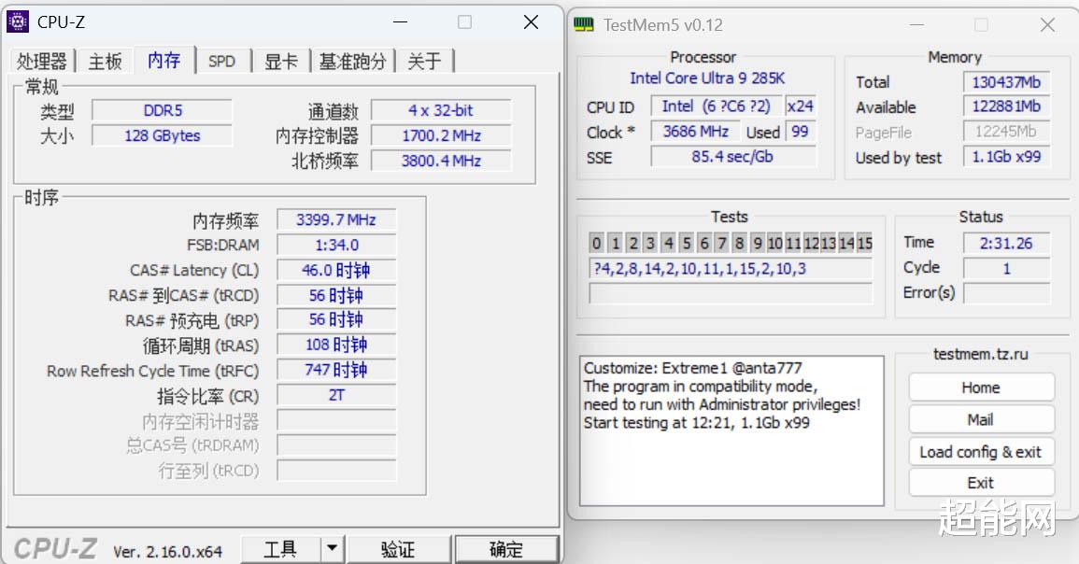Screen dimensions: 1079x564
Task: Click the Total 130437Mb value
Action: pyautogui.click(x=1006, y=82)
